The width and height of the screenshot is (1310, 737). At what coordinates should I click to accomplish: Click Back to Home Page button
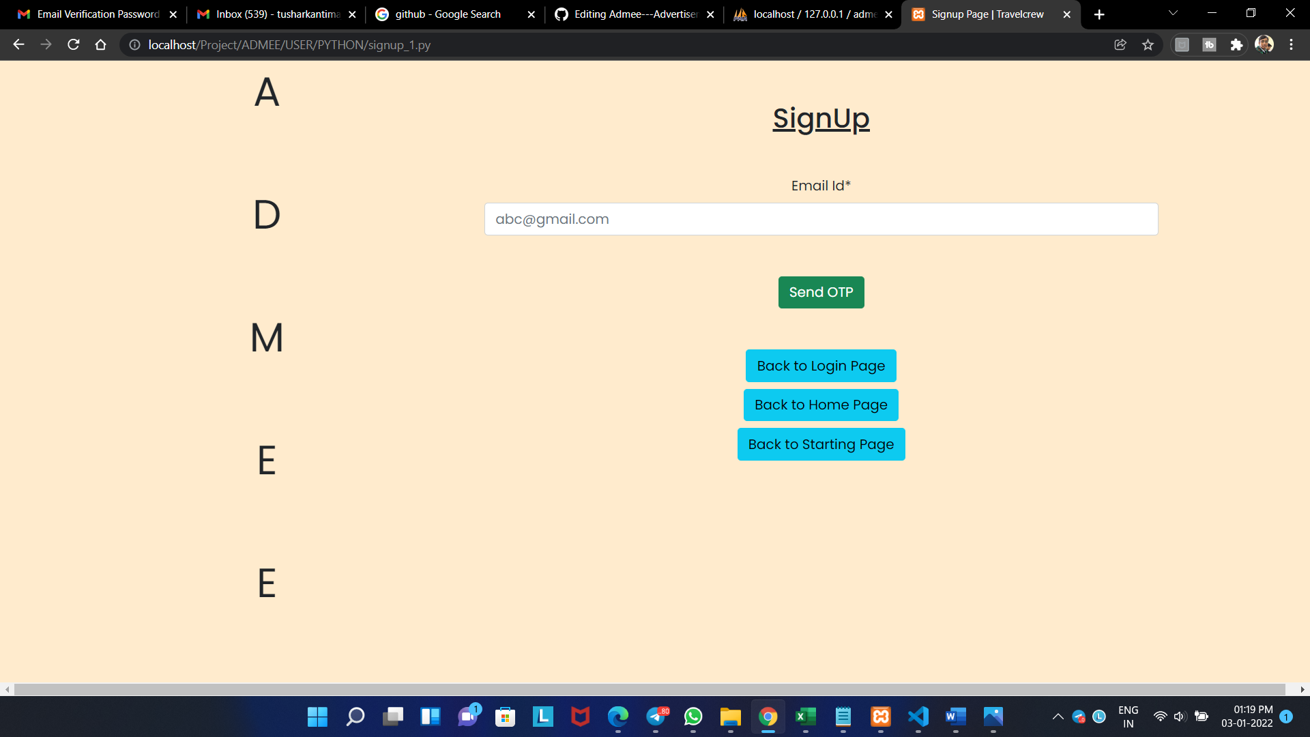click(821, 405)
